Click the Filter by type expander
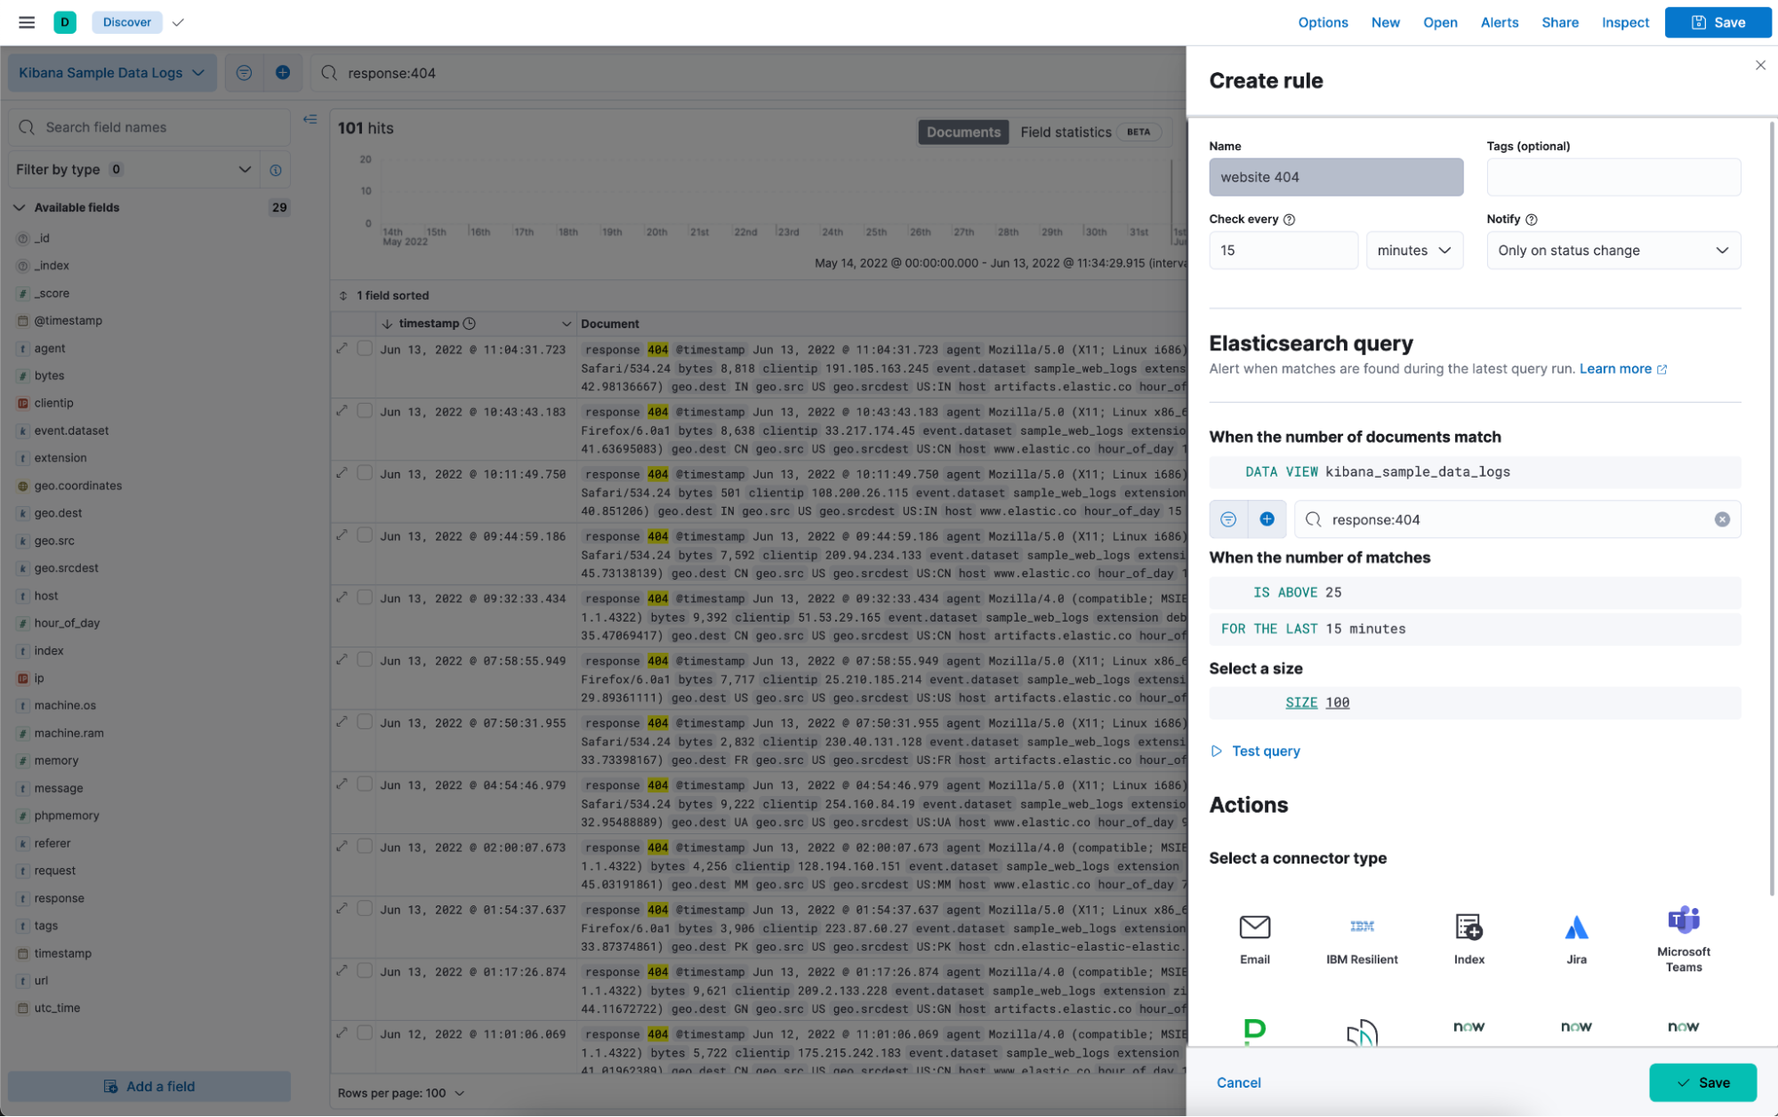 pos(245,170)
